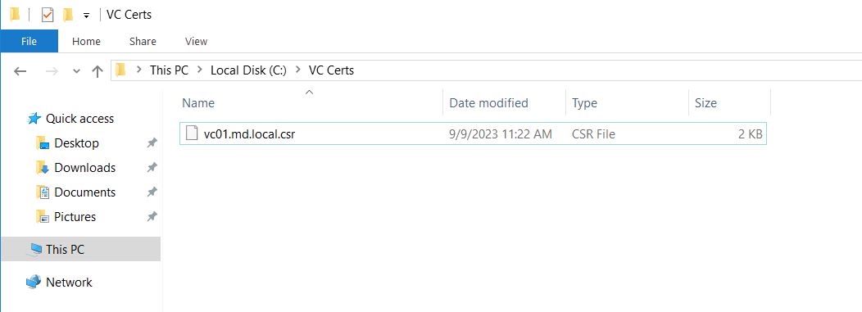Switch to the Home ribbon tab
Screen dimensions: 862x312
click(x=86, y=41)
